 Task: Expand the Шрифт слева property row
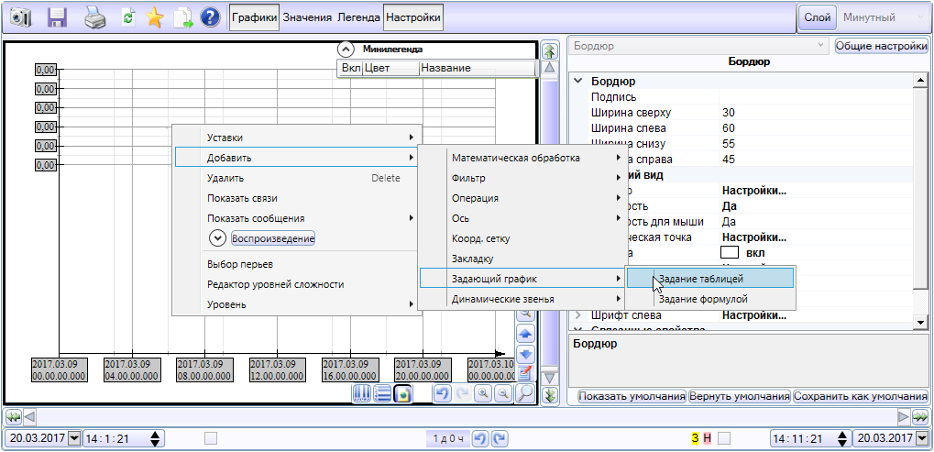coord(577,315)
